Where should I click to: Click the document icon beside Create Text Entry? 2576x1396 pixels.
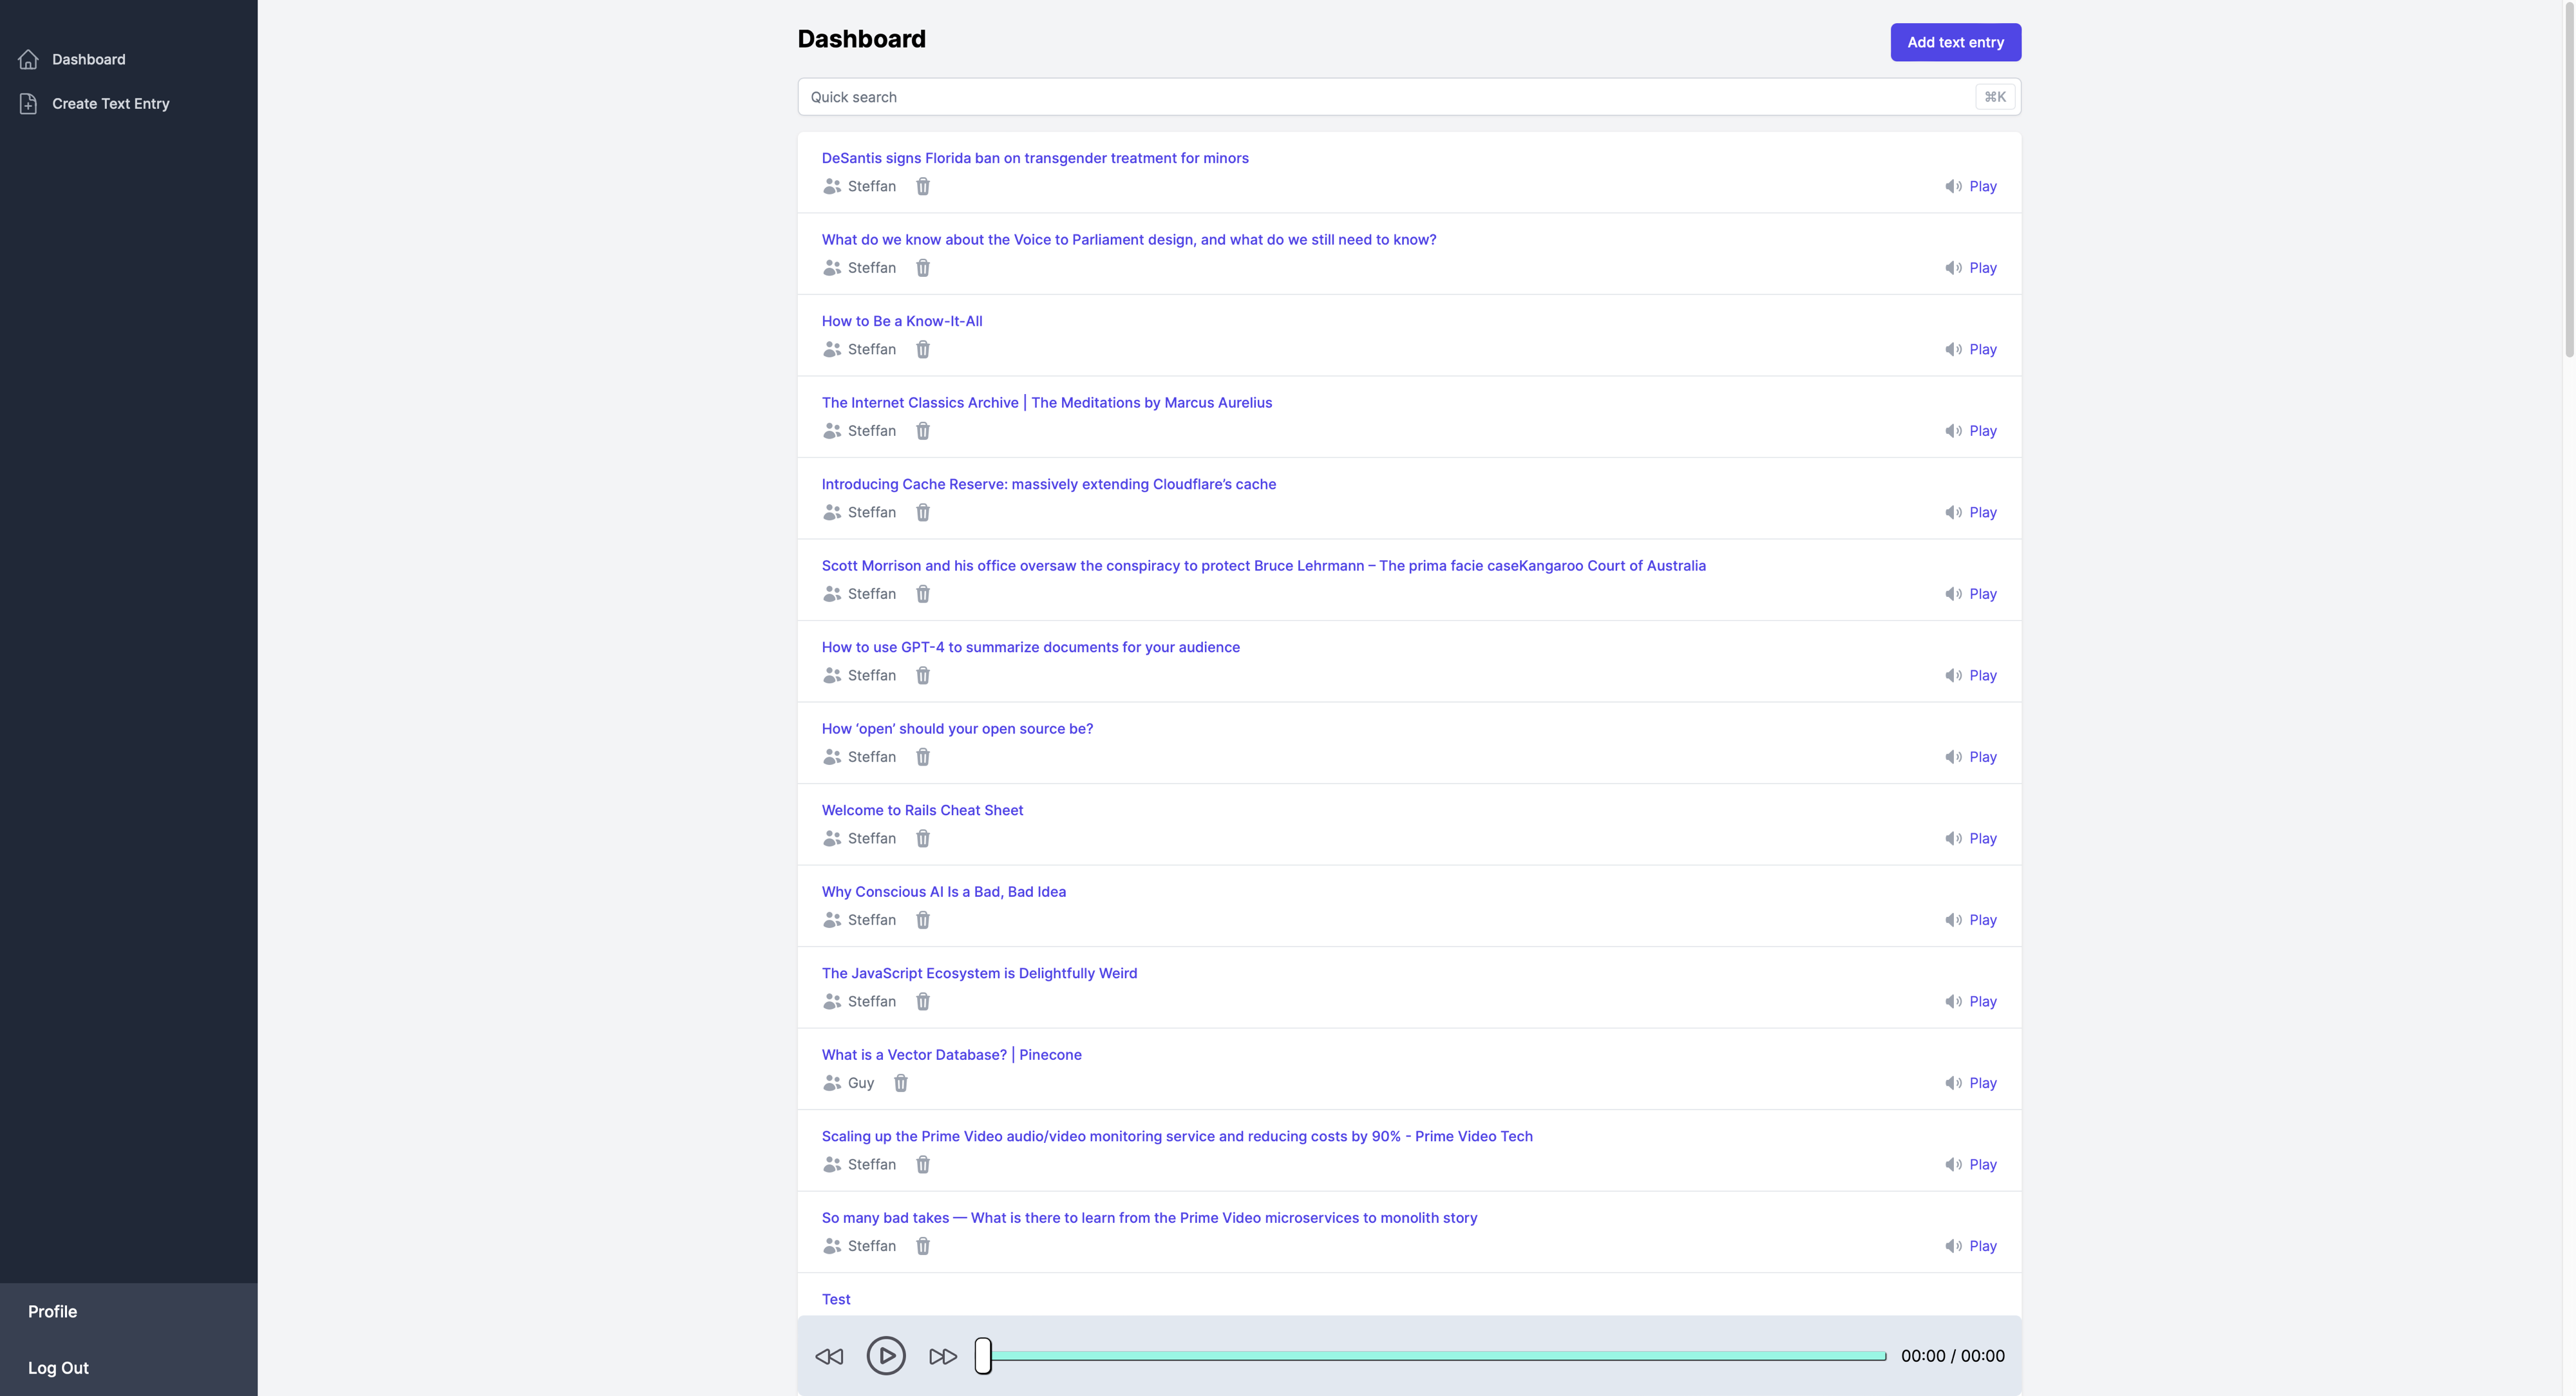27,103
